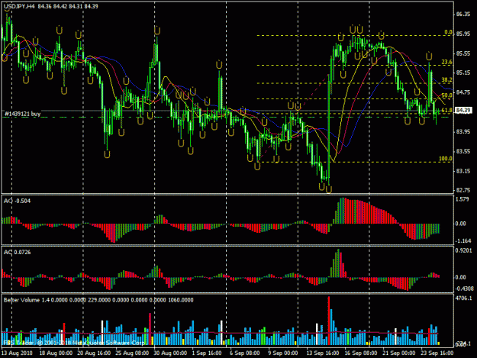The width and height of the screenshot is (477, 358).
Task: Select the Fibonacci 0.0 level label
Action: click(448, 32)
